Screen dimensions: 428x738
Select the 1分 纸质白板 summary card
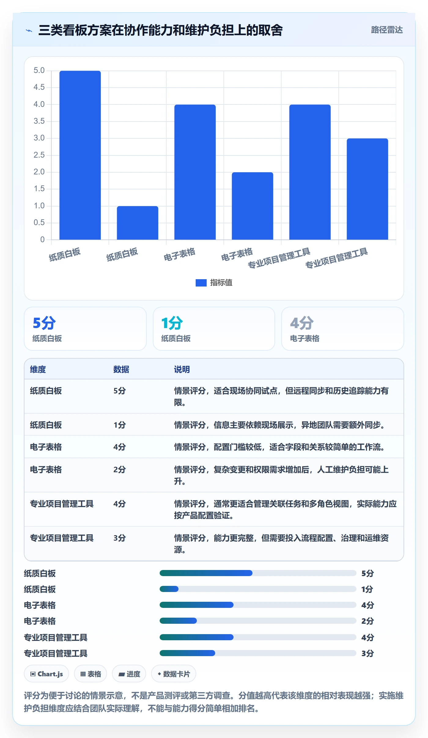click(x=214, y=329)
